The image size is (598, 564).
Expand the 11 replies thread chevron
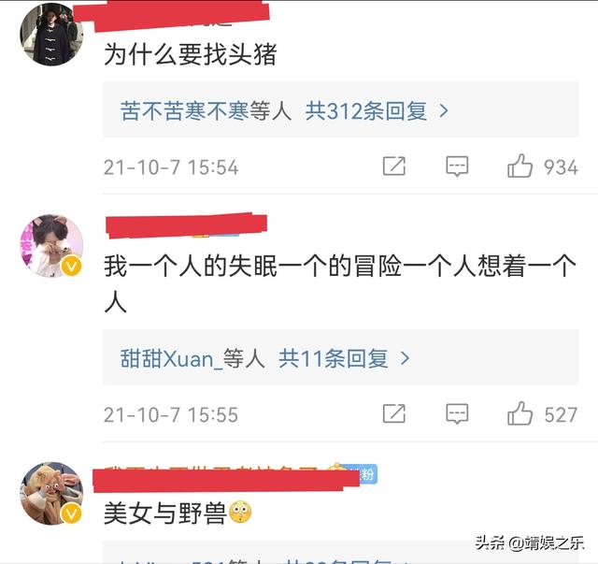tap(405, 359)
